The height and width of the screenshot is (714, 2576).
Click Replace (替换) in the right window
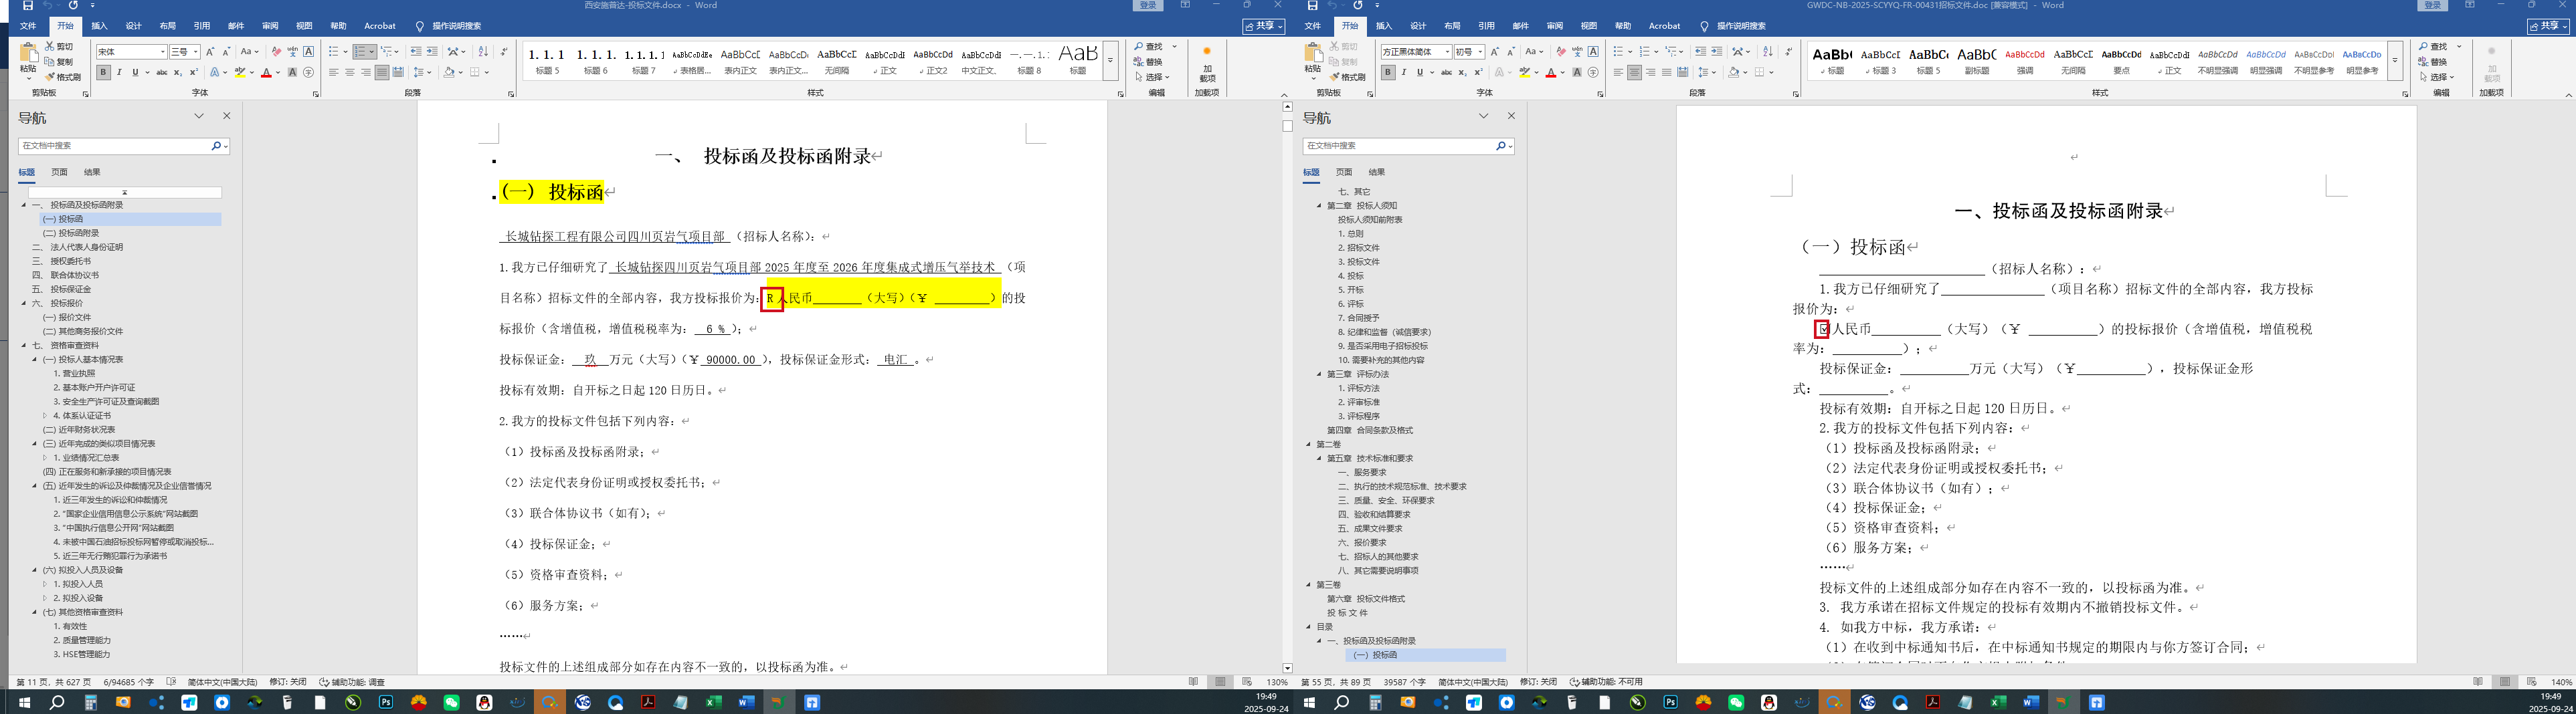[x=2433, y=62]
